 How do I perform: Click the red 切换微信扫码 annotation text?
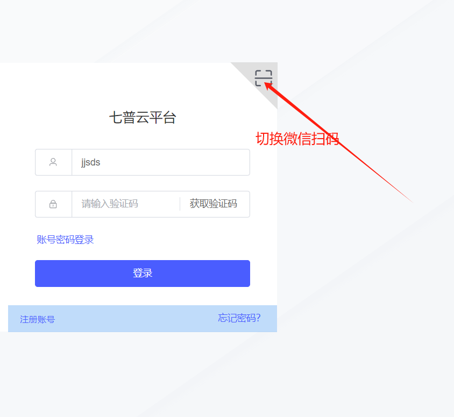297,139
